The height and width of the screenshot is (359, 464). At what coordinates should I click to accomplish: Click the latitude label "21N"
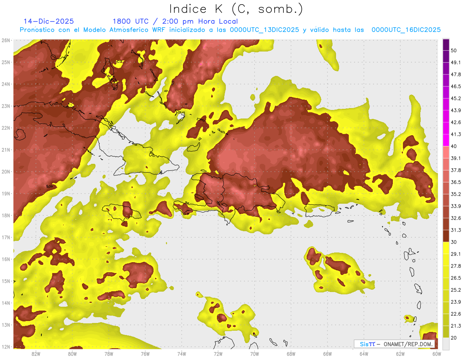6,150
